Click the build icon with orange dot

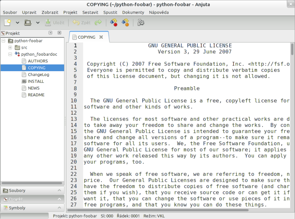point(125,23)
